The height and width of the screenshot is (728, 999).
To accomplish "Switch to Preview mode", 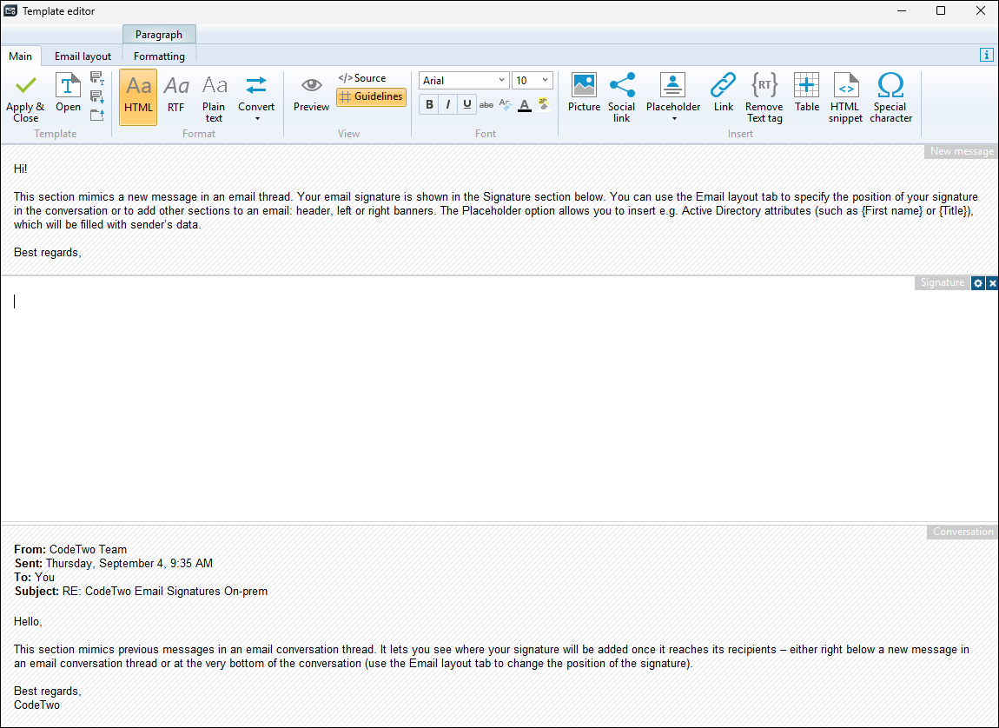I will (311, 96).
